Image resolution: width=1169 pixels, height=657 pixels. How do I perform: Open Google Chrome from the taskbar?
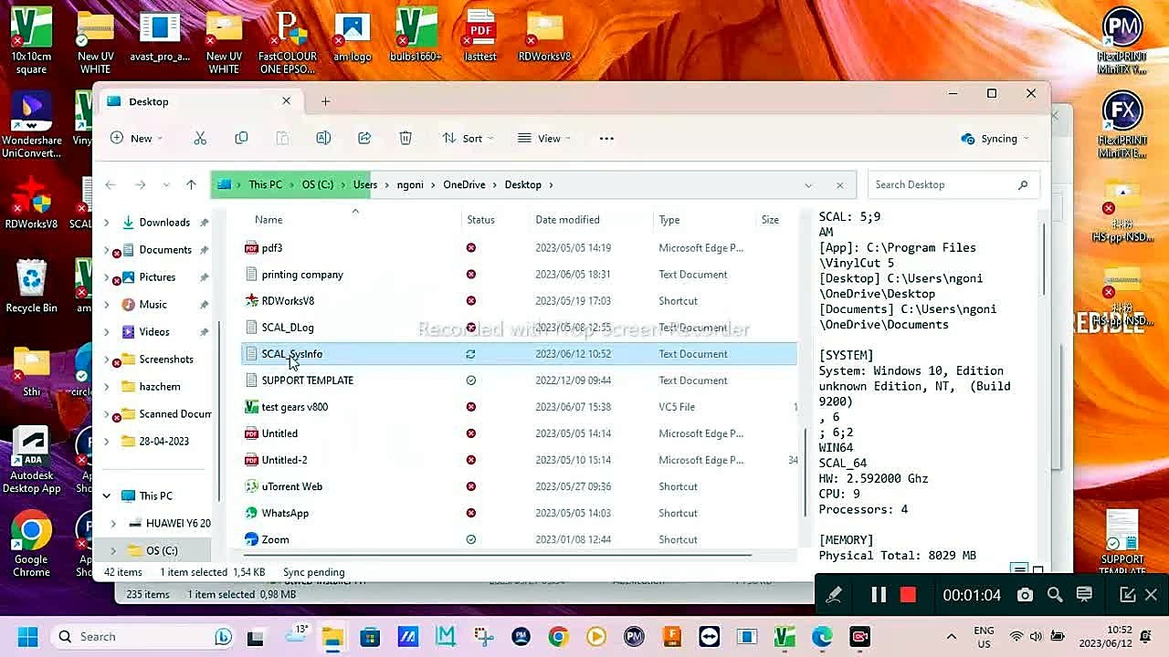(559, 637)
